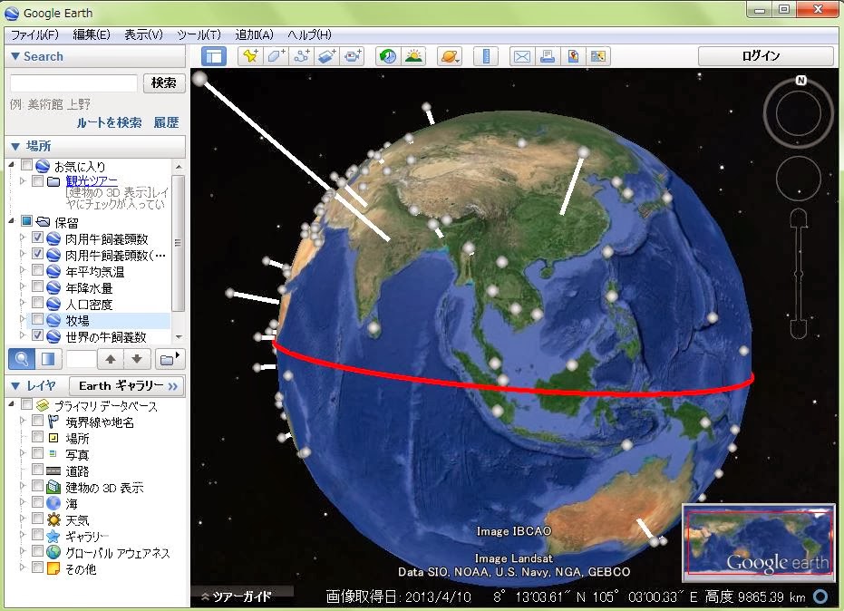The image size is (844, 611).
Task: Click the 天気 sun icon in layers
Action: 53,519
